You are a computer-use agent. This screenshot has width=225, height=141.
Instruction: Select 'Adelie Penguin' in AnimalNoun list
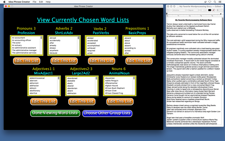pyautogui.click(x=112, y=81)
